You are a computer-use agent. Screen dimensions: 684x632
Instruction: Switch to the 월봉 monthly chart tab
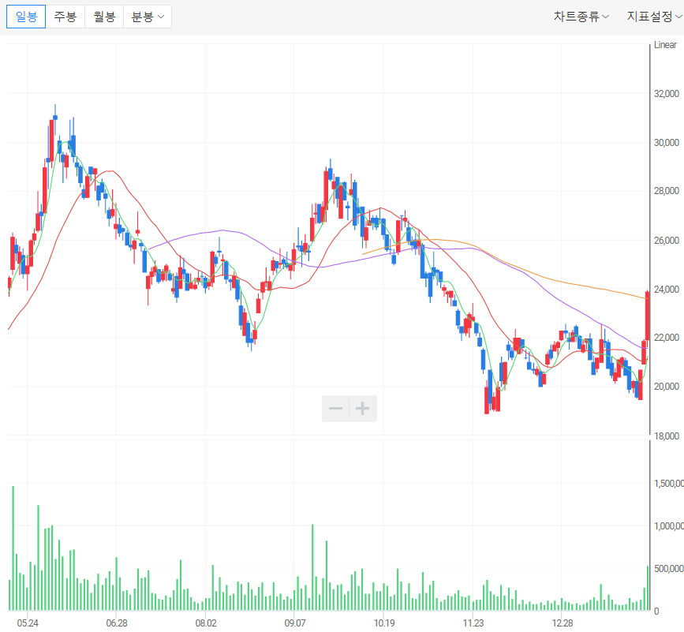click(104, 17)
